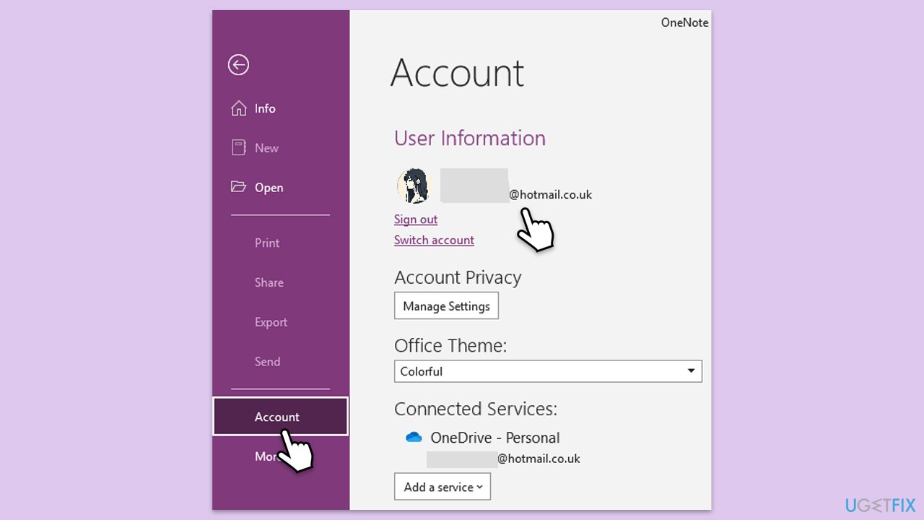This screenshot has width=924, height=520.
Task: Click the Switch account link
Action: pos(434,240)
